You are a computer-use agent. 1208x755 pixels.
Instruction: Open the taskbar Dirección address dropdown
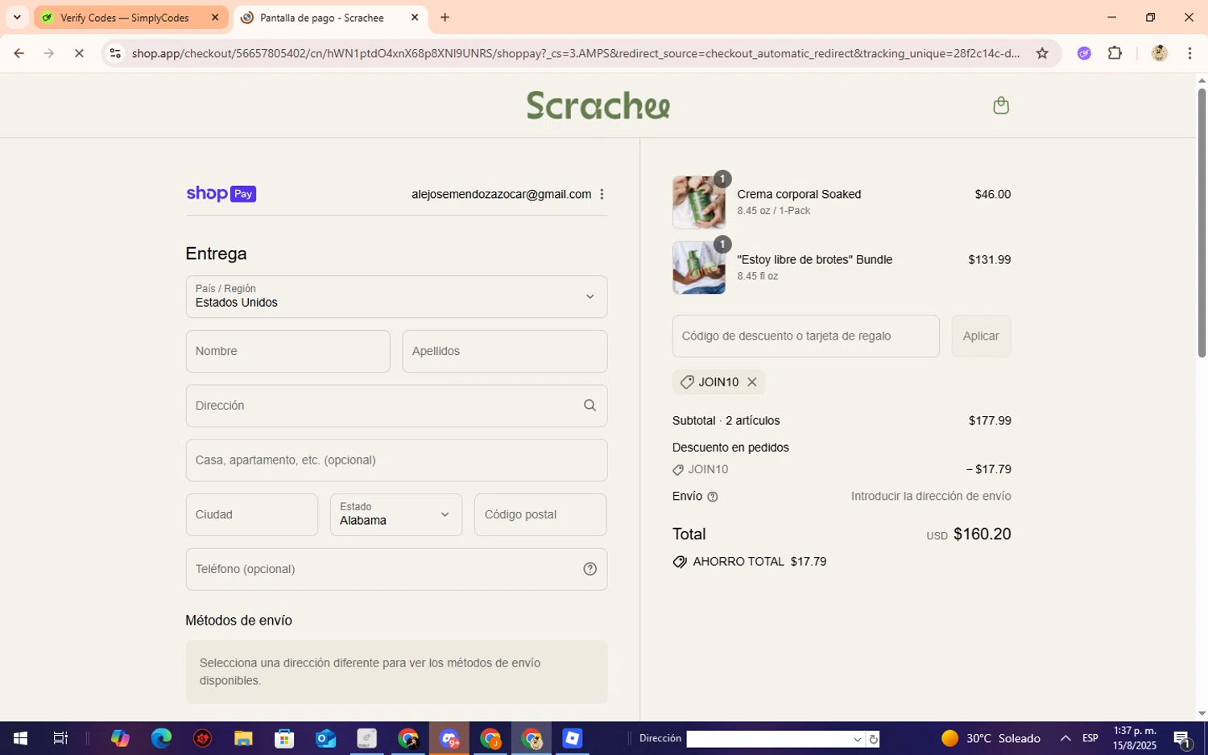857,739
